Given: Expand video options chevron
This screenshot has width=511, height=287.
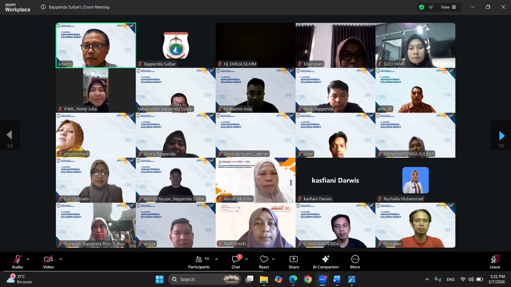Looking at the screenshot, I should (x=61, y=259).
